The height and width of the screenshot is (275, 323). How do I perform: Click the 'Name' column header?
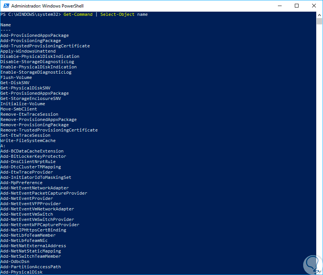pos(6,25)
